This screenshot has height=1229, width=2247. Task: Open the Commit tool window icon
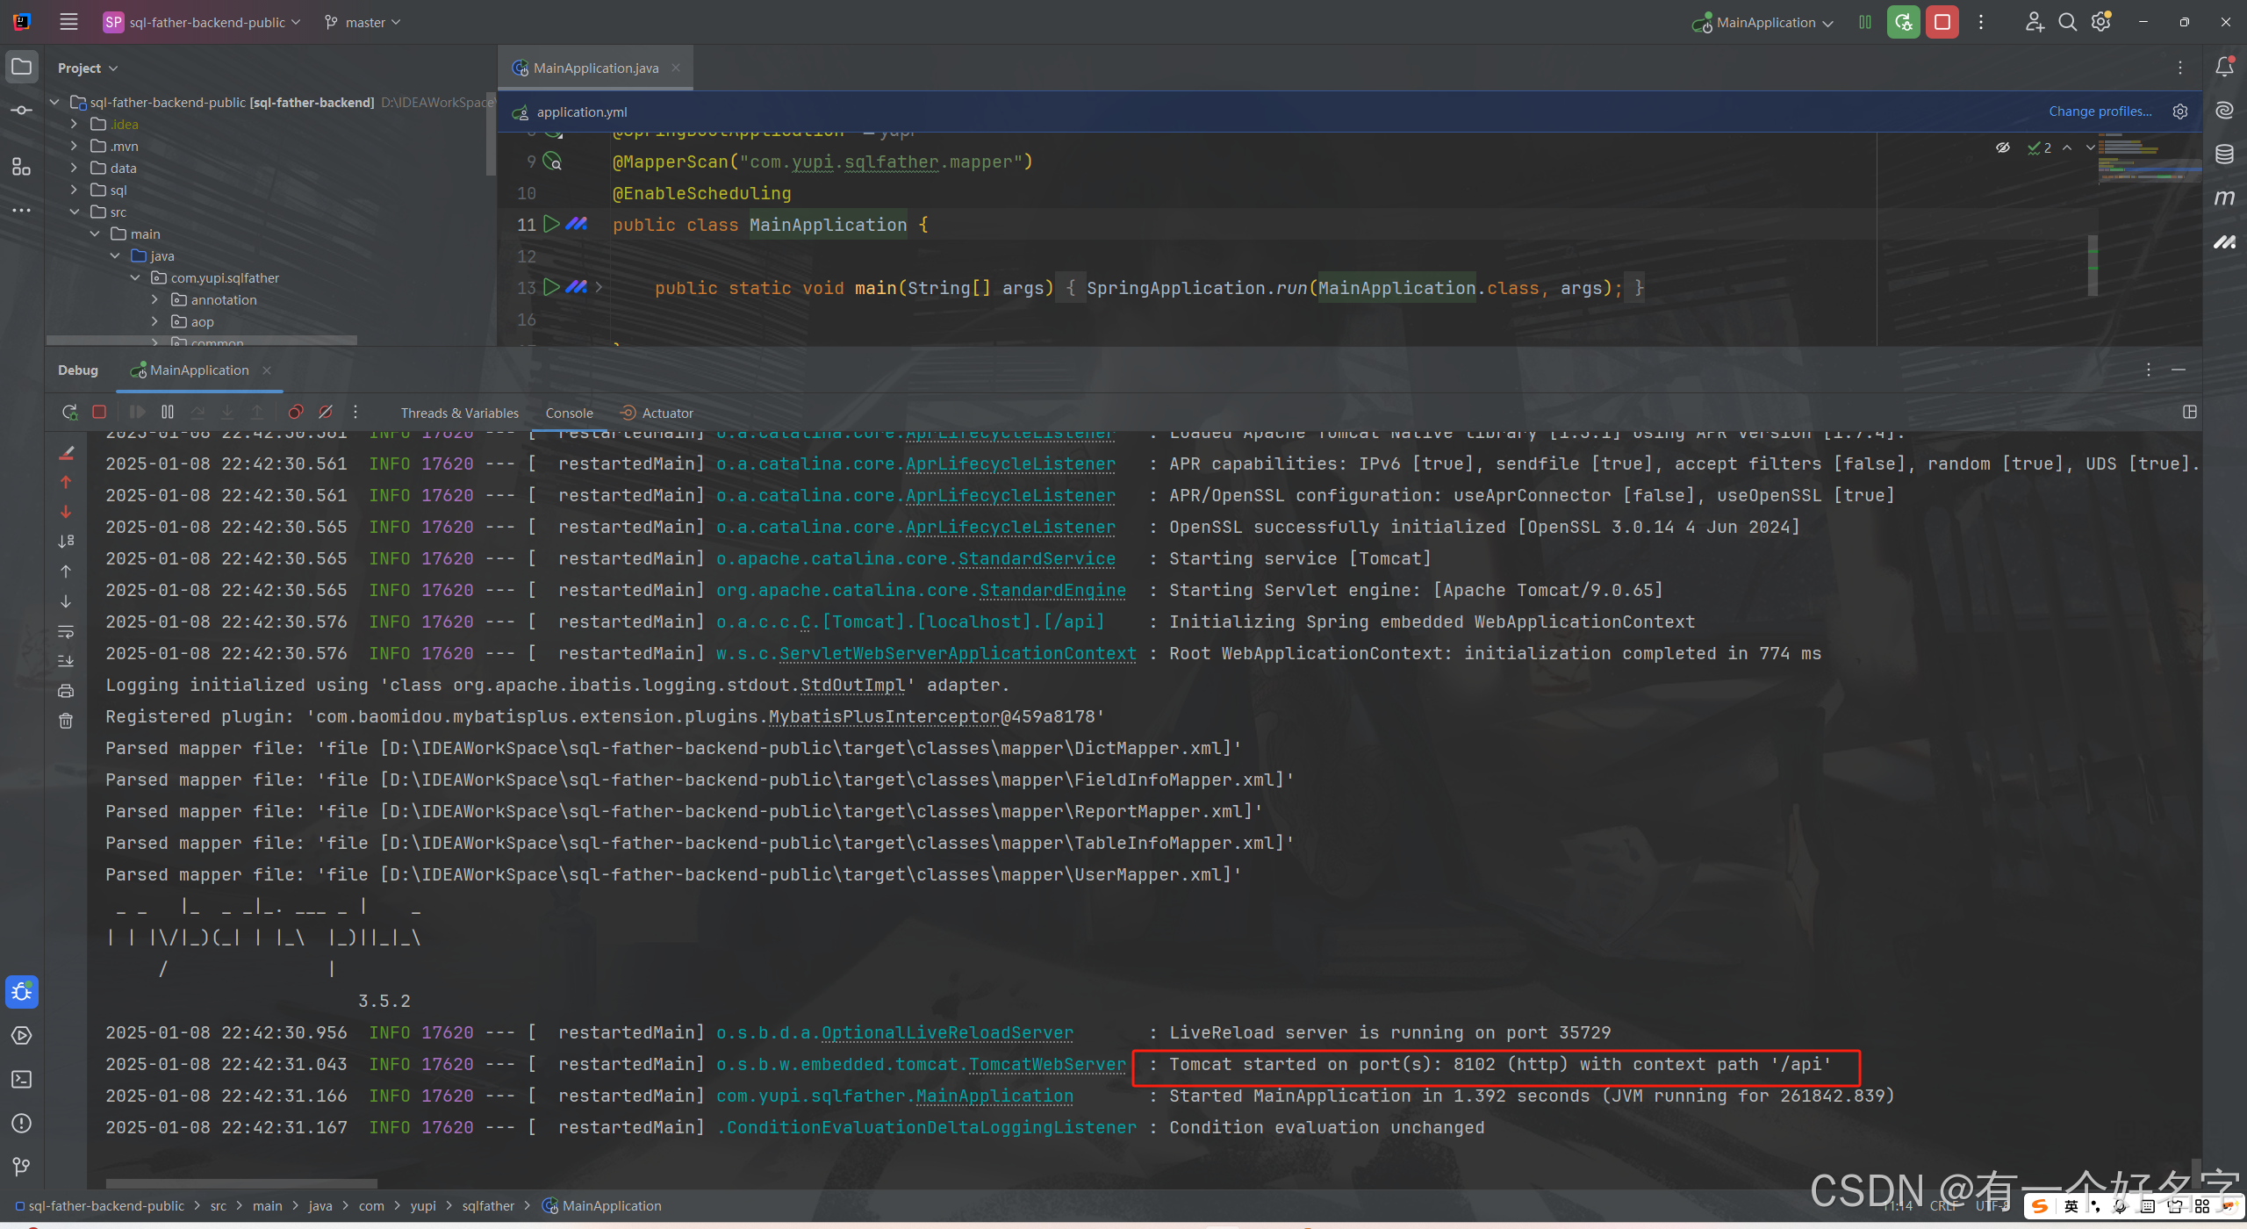(x=22, y=111)
